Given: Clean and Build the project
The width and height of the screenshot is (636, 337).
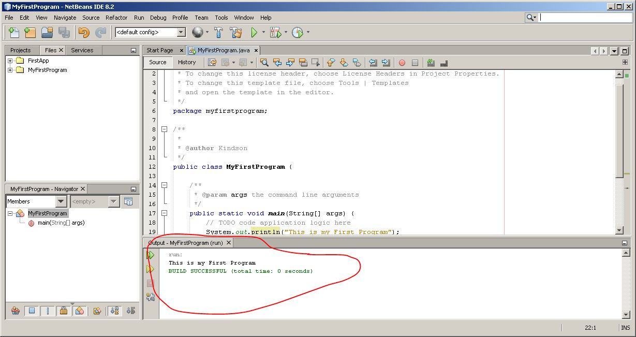Looking at the screenshot, I should (236, 32).
